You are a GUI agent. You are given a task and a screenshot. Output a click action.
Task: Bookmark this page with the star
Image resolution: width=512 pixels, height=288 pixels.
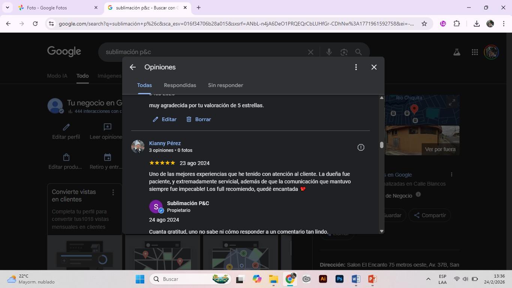click(424, 24)
